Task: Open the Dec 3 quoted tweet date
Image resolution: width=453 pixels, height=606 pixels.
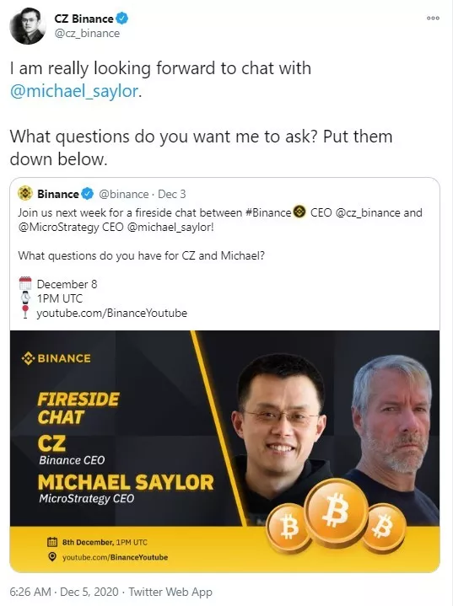Action: (172, 194)
